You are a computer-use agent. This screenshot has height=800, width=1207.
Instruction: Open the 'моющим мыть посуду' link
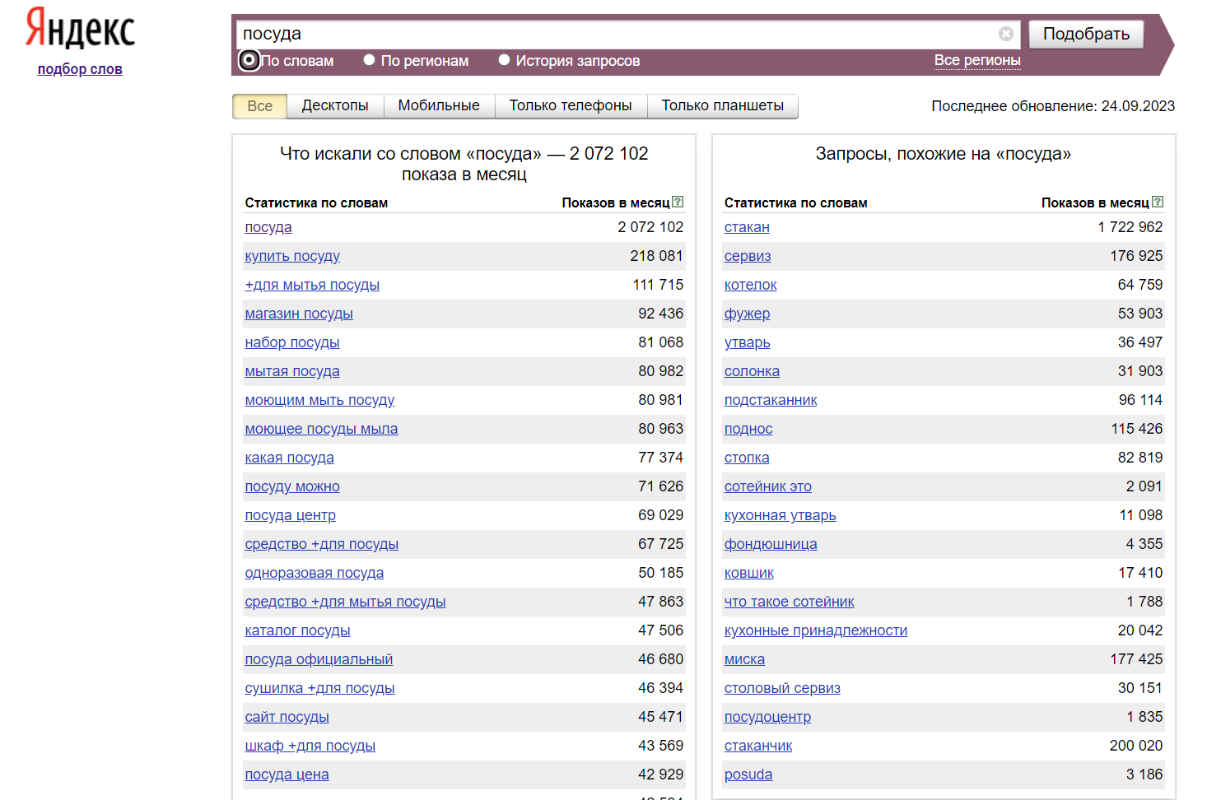[319, 400]
